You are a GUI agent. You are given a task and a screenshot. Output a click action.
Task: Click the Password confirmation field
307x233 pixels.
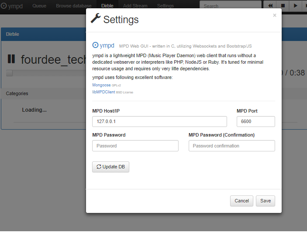coord(231,146)
